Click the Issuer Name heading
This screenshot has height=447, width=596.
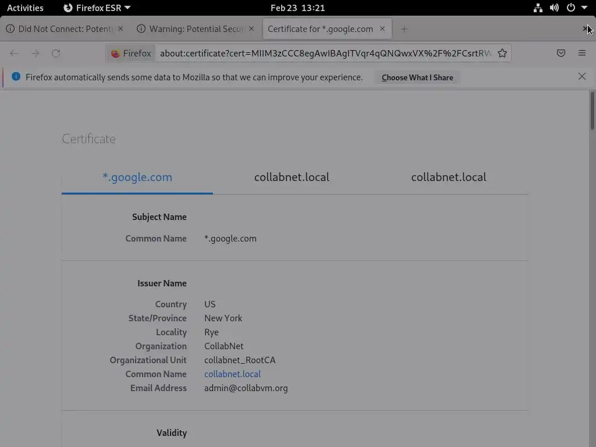162,283
